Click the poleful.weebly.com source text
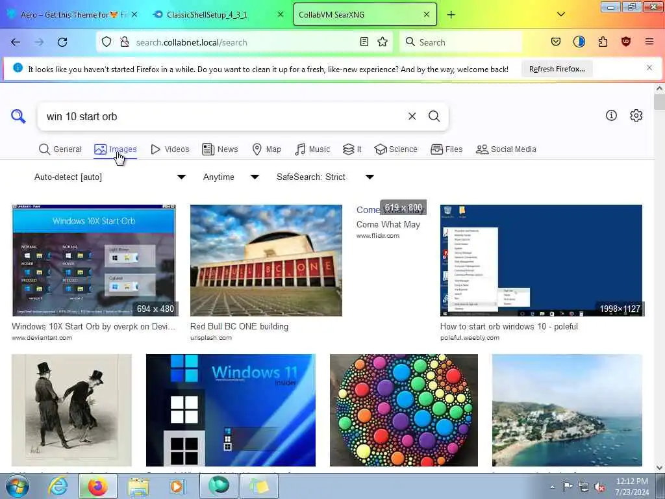This screenshot has height=499, width=665. (x=470, y=338)
